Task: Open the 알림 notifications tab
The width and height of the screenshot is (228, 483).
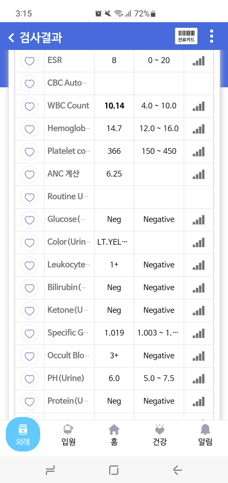Action: 205,435
